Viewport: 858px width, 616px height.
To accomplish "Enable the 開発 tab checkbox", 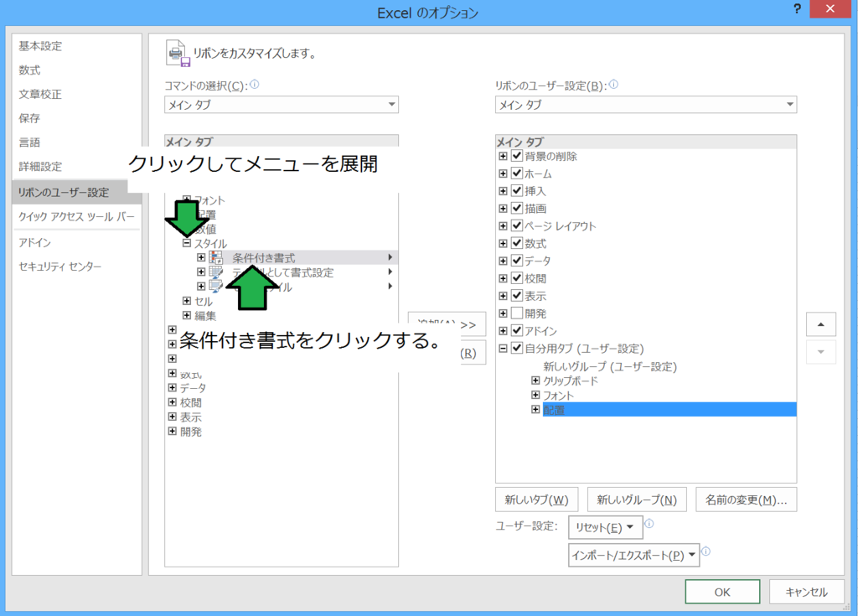I will click(517, 313).
